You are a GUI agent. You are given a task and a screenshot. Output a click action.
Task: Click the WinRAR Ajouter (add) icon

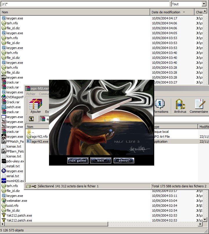[36, 106]
